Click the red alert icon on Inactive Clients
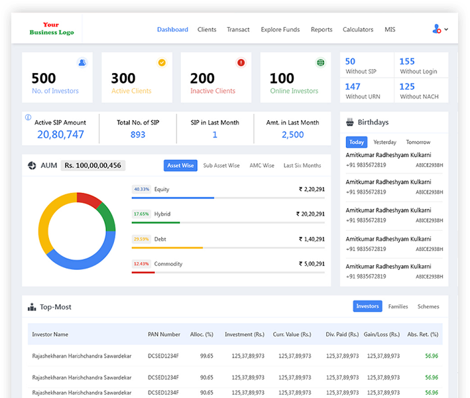470x398 pixels. click(241, 63)
